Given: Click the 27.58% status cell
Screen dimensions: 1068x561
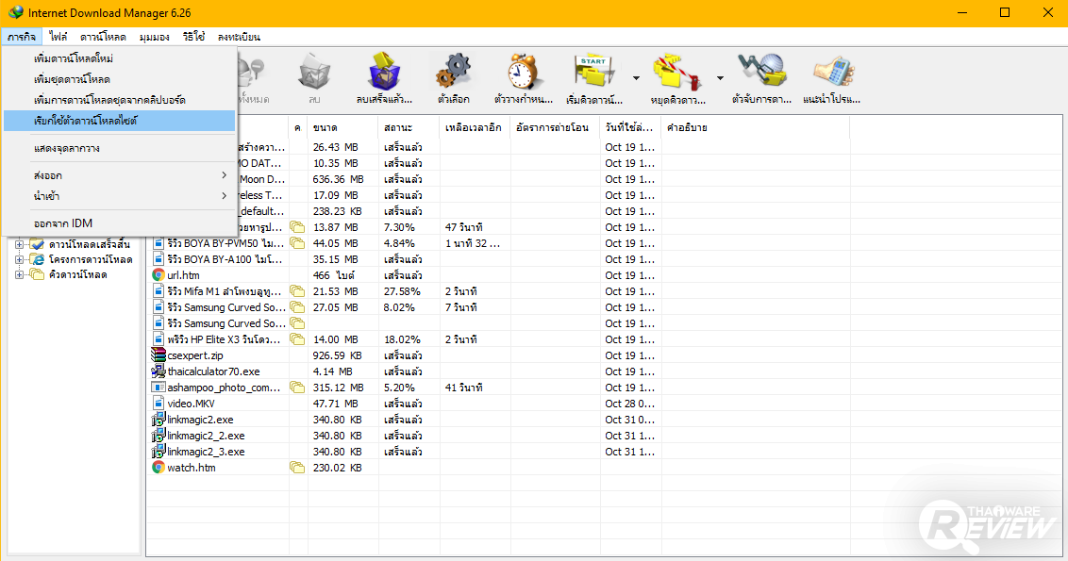Looking at the screenshot, I should click(x=402, y=291).
